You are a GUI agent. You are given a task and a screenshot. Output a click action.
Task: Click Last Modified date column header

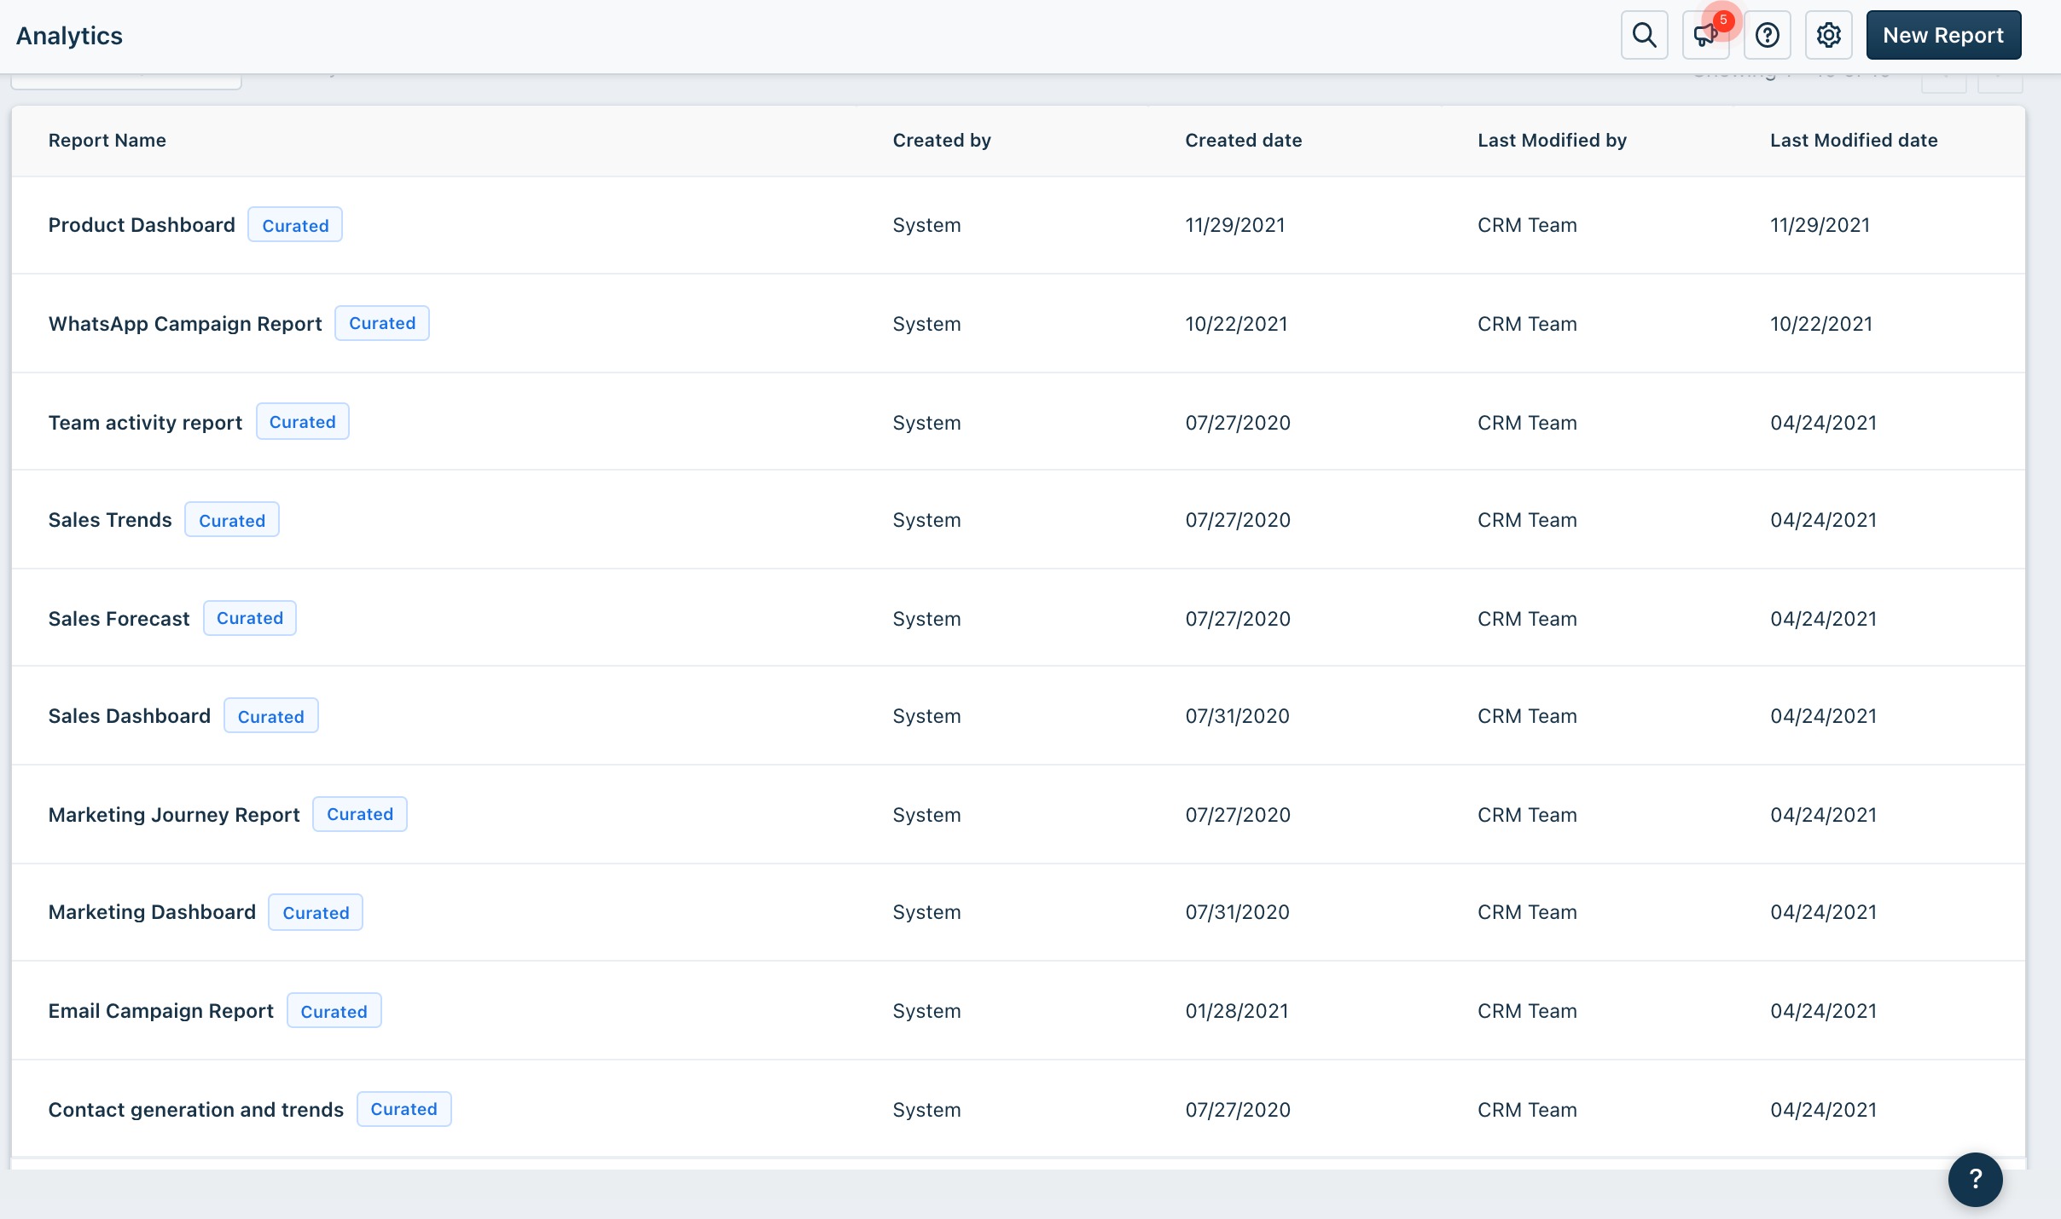coord(1854,141)
